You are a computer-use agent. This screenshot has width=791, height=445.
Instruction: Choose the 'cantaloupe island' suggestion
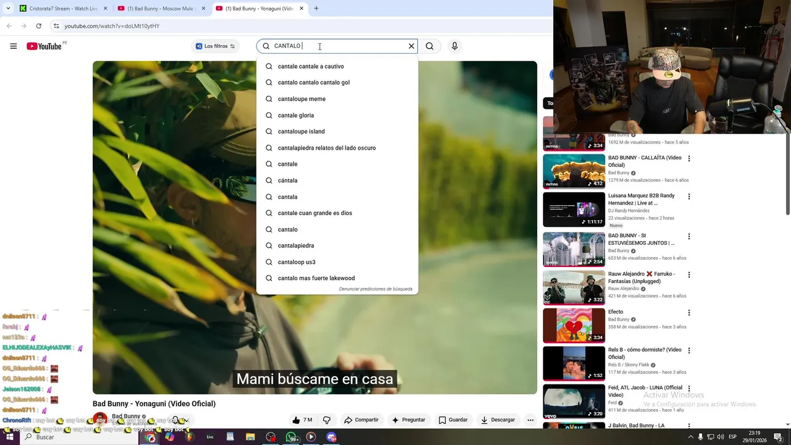tap(337, 131)
